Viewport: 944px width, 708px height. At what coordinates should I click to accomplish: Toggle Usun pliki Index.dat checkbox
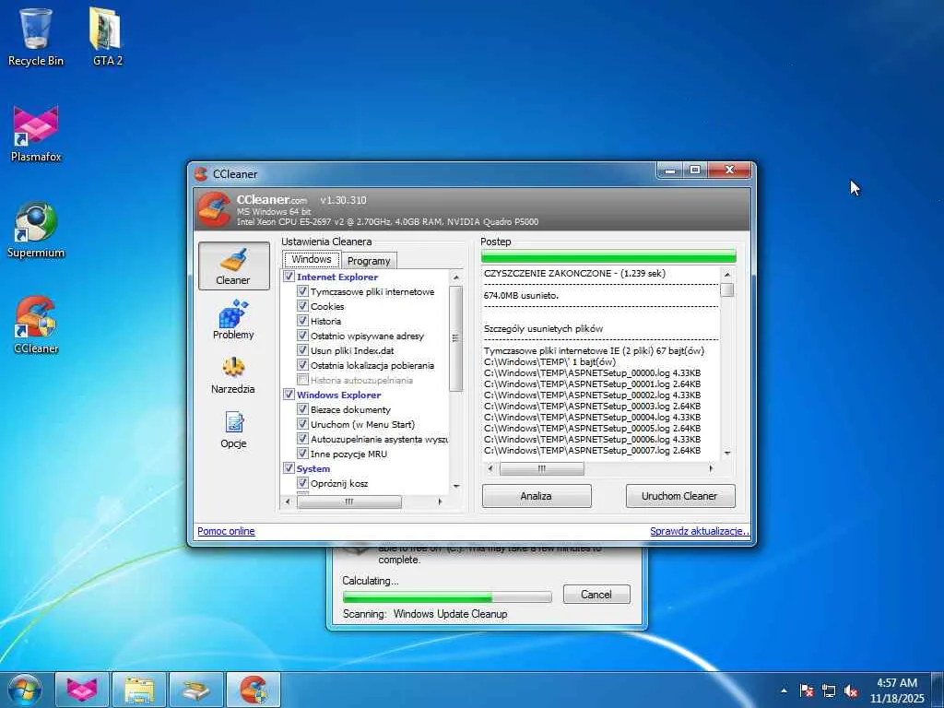click(x=302, y=350)
